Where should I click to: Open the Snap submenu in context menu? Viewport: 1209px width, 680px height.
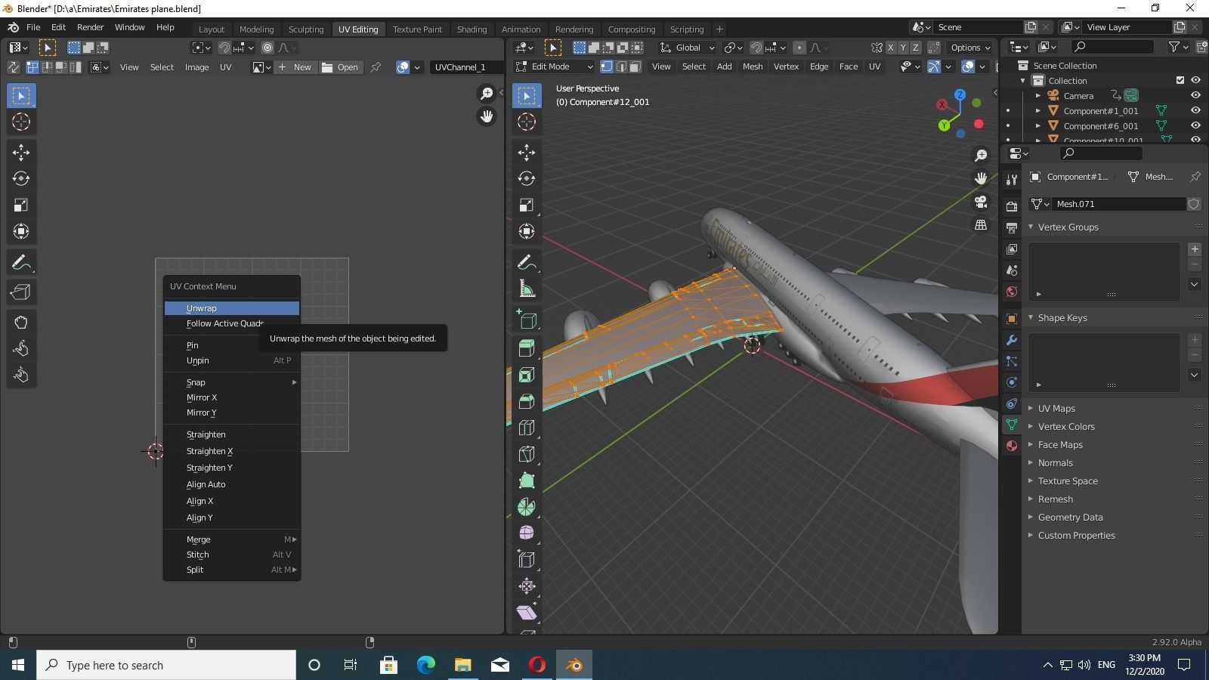tap(232, 382)
